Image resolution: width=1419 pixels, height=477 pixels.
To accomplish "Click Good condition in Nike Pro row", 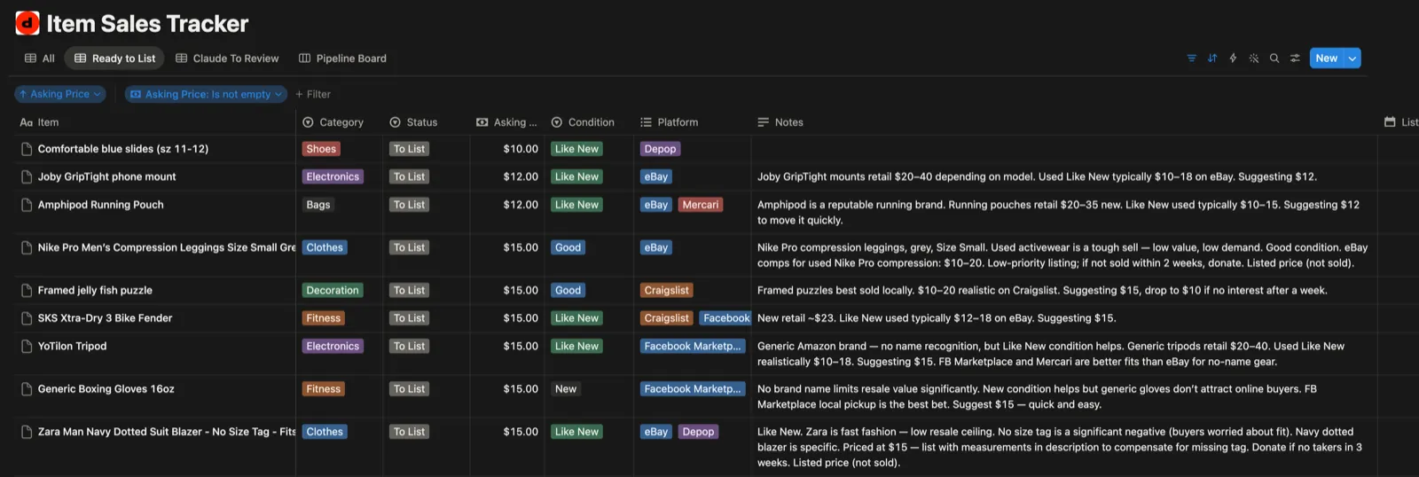I will click(x=568, y=247).
